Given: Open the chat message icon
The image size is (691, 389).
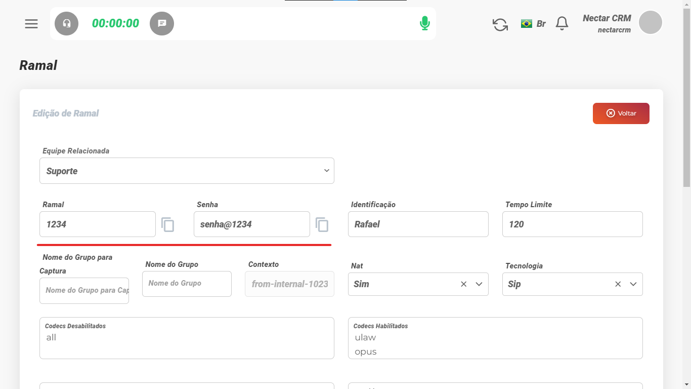Looking at the screenshot, I should 162,23.
